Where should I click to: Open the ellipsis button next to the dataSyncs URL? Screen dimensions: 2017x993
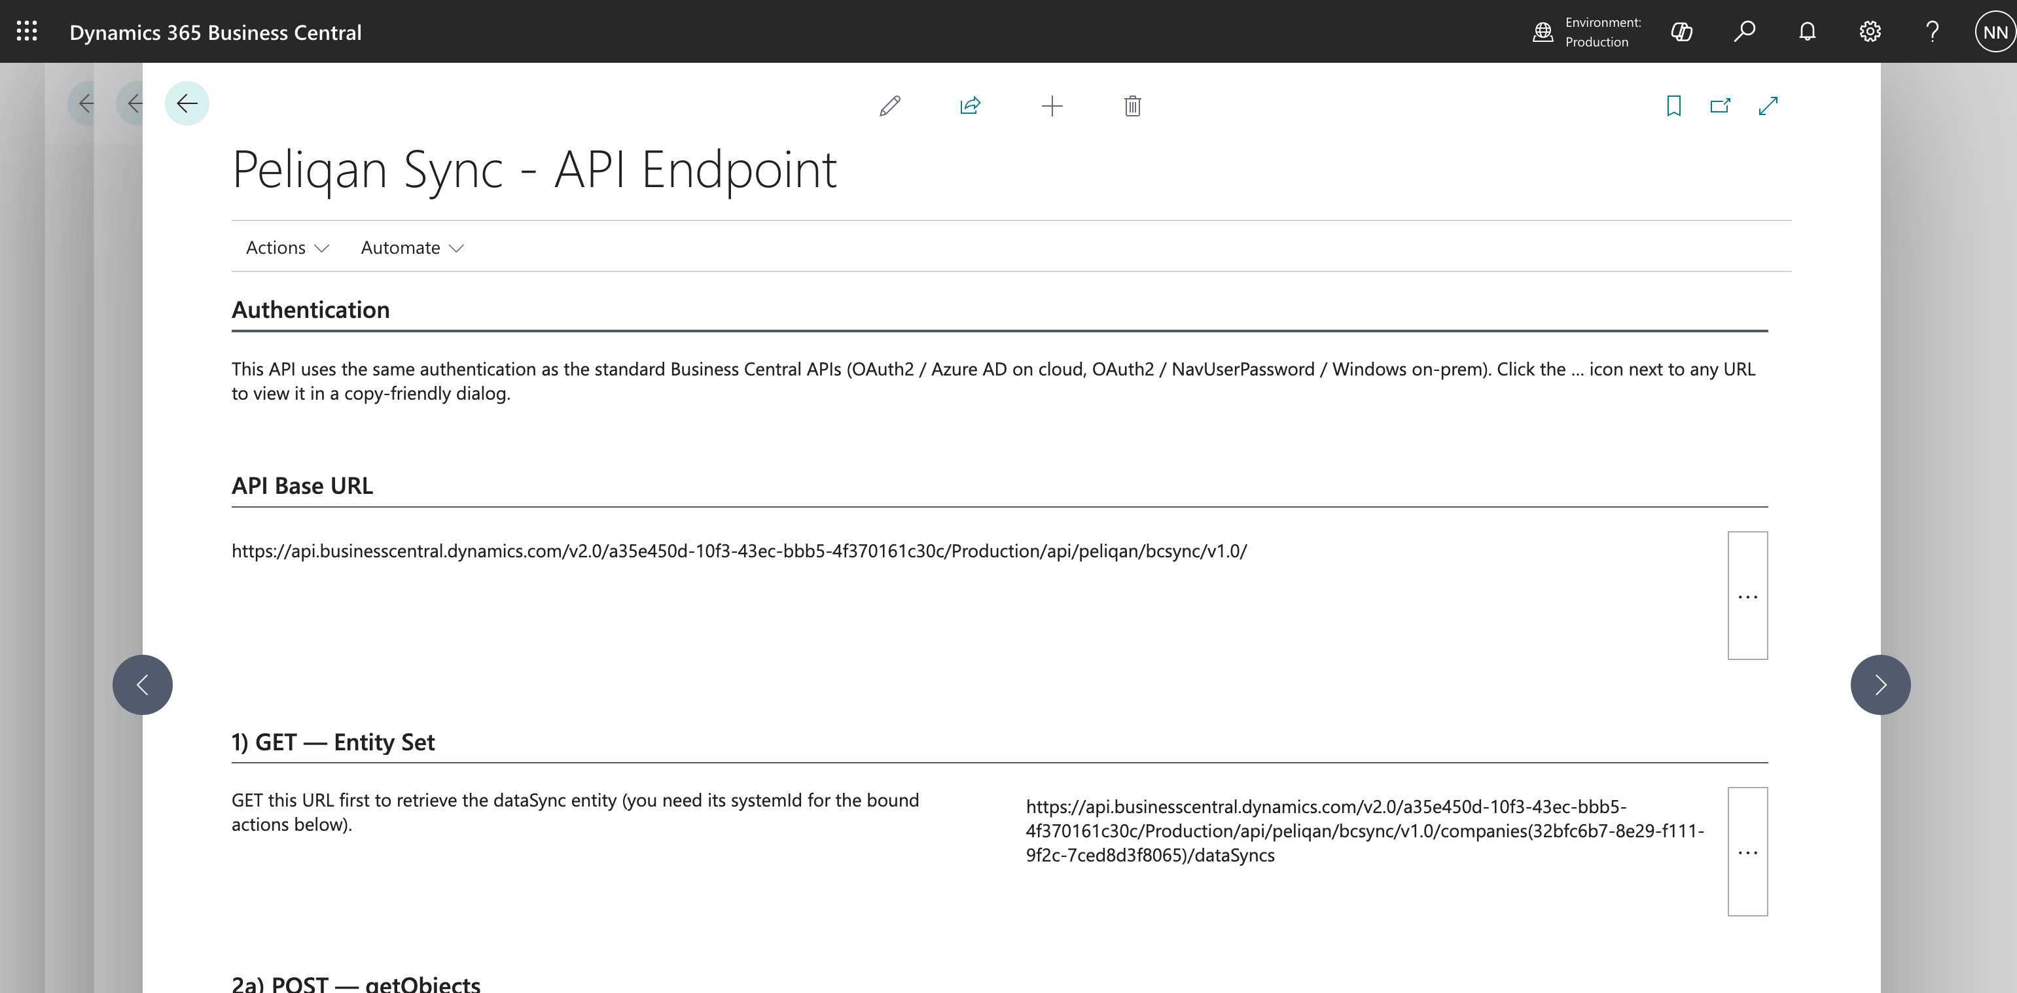click(x=1747, y=851)
